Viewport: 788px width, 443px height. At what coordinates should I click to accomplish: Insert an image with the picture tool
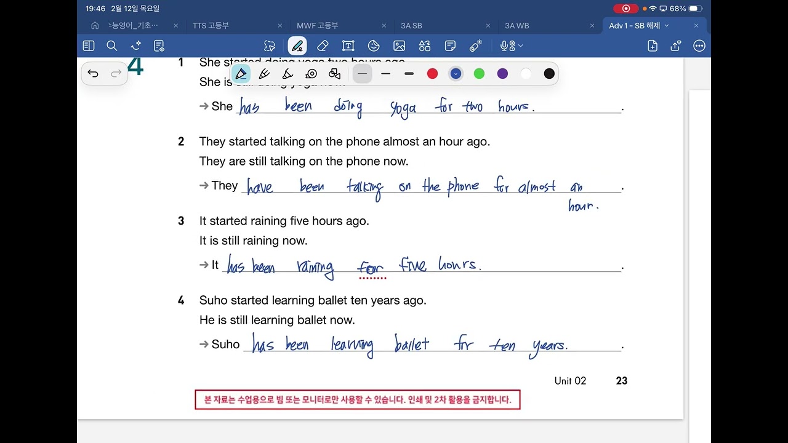(399, 46)
